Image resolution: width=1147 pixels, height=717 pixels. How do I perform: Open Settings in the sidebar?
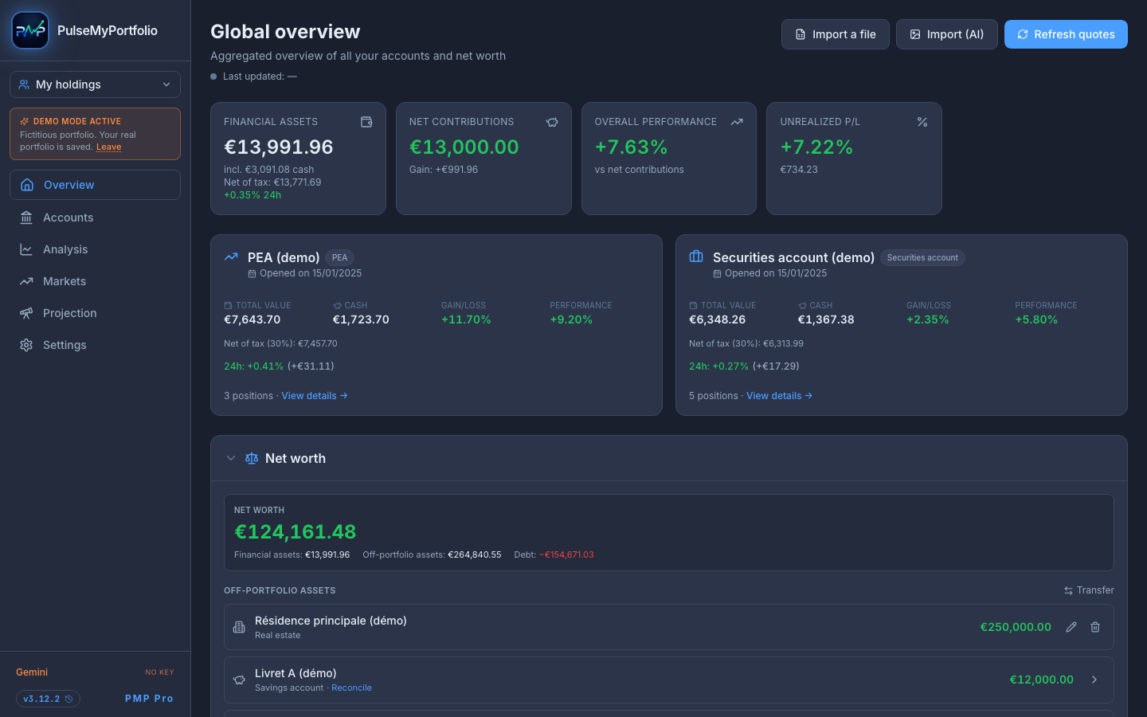(95, 345)
